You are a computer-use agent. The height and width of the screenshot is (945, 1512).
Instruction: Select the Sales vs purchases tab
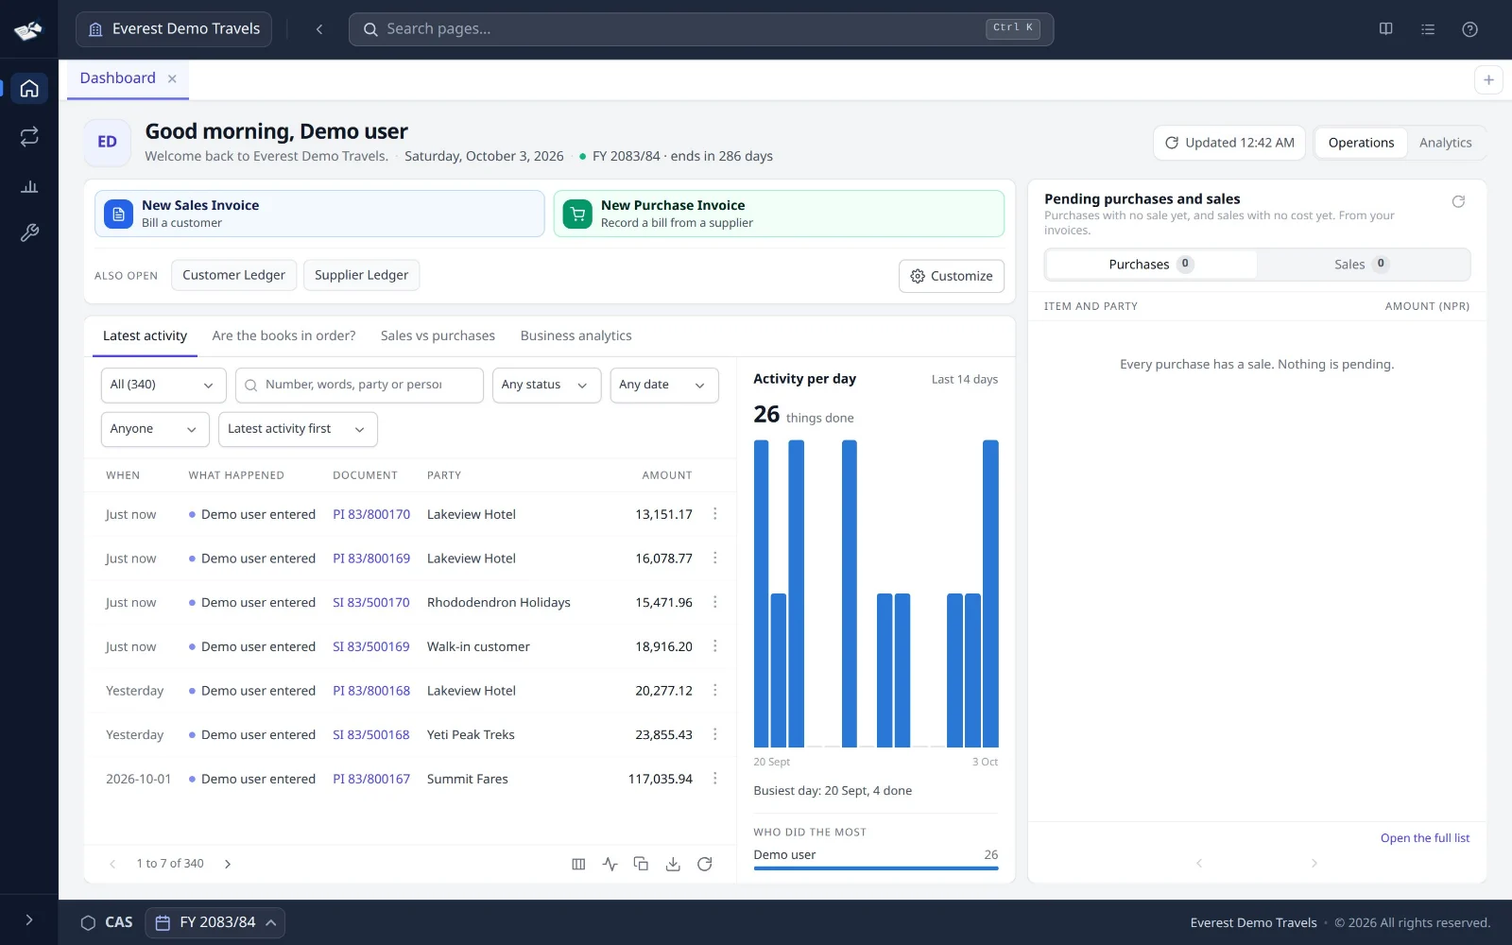coord(438,336)
